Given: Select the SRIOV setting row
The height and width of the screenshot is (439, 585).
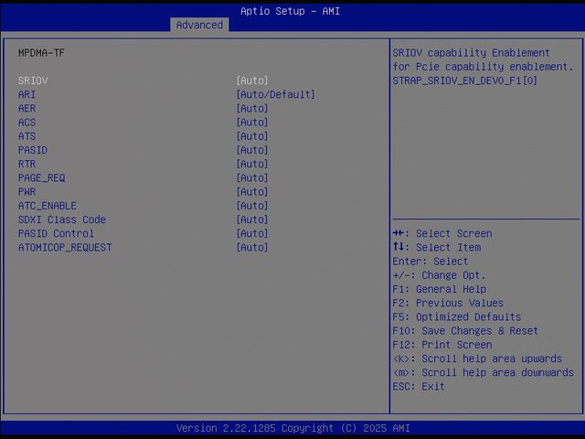Looking at the screenshot, I should pos(144,80).
